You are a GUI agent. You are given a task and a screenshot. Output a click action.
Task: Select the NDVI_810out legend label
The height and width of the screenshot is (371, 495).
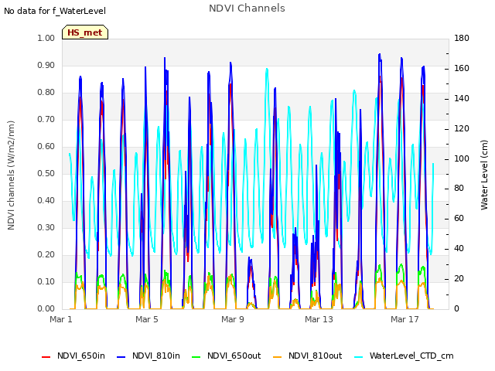pos(315,356)
